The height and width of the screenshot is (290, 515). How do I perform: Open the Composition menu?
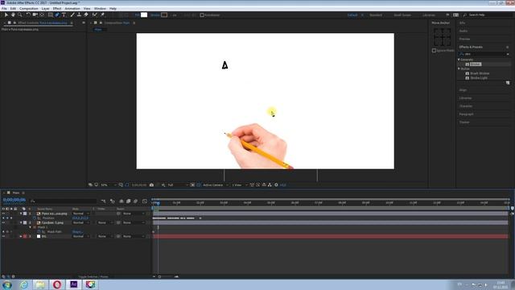tap(29, 9)
